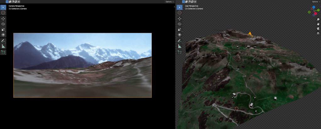Select the Measure tool in User Perspective view

point(180,46)
